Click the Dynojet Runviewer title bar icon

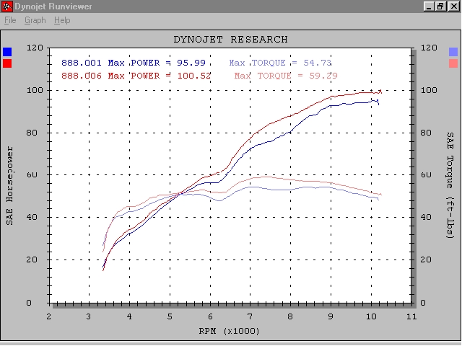coord(7,6)
